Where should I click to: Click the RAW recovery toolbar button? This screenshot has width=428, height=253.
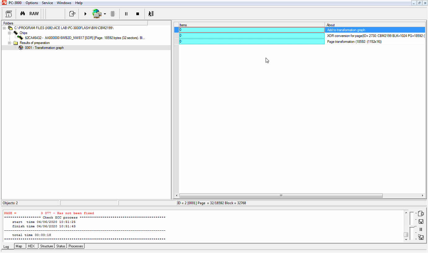(x=34, y=14)
